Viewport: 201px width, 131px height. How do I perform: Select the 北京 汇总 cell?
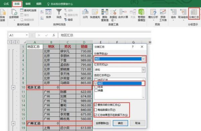coord(35,87)
